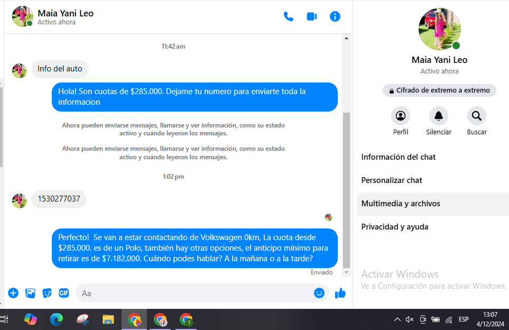Click the chat vertical scrollbar thumb
The height and width of the screenshot is (330, 509).
346,190
